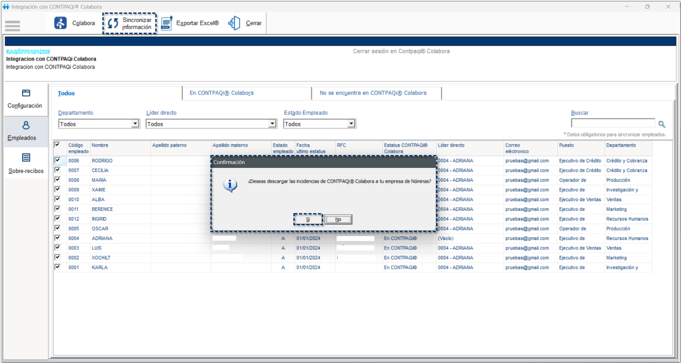
Task: Switch to No se encuentra en CONTPAQi Colabora tab
Action: click(x=373, y=93)
